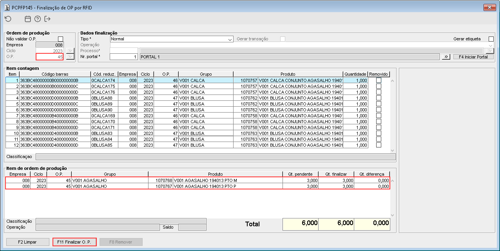500x251 pixels.
Task: Check Removido for item 7 0CALCA169
Action: point(379,115)
